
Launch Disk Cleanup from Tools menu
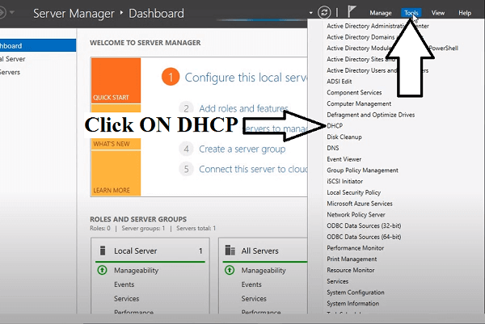click(x=344, y=137)
